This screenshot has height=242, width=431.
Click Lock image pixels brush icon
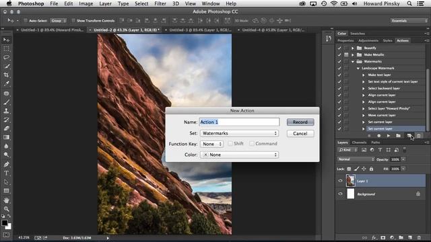click(x=356, y=169)
